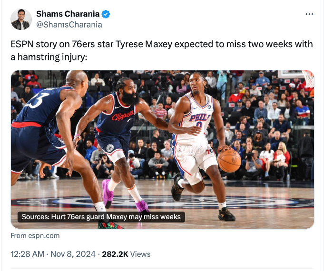324x271 pixels.
Task: Open the three-dot more options menu
Action: click(309, 14)
